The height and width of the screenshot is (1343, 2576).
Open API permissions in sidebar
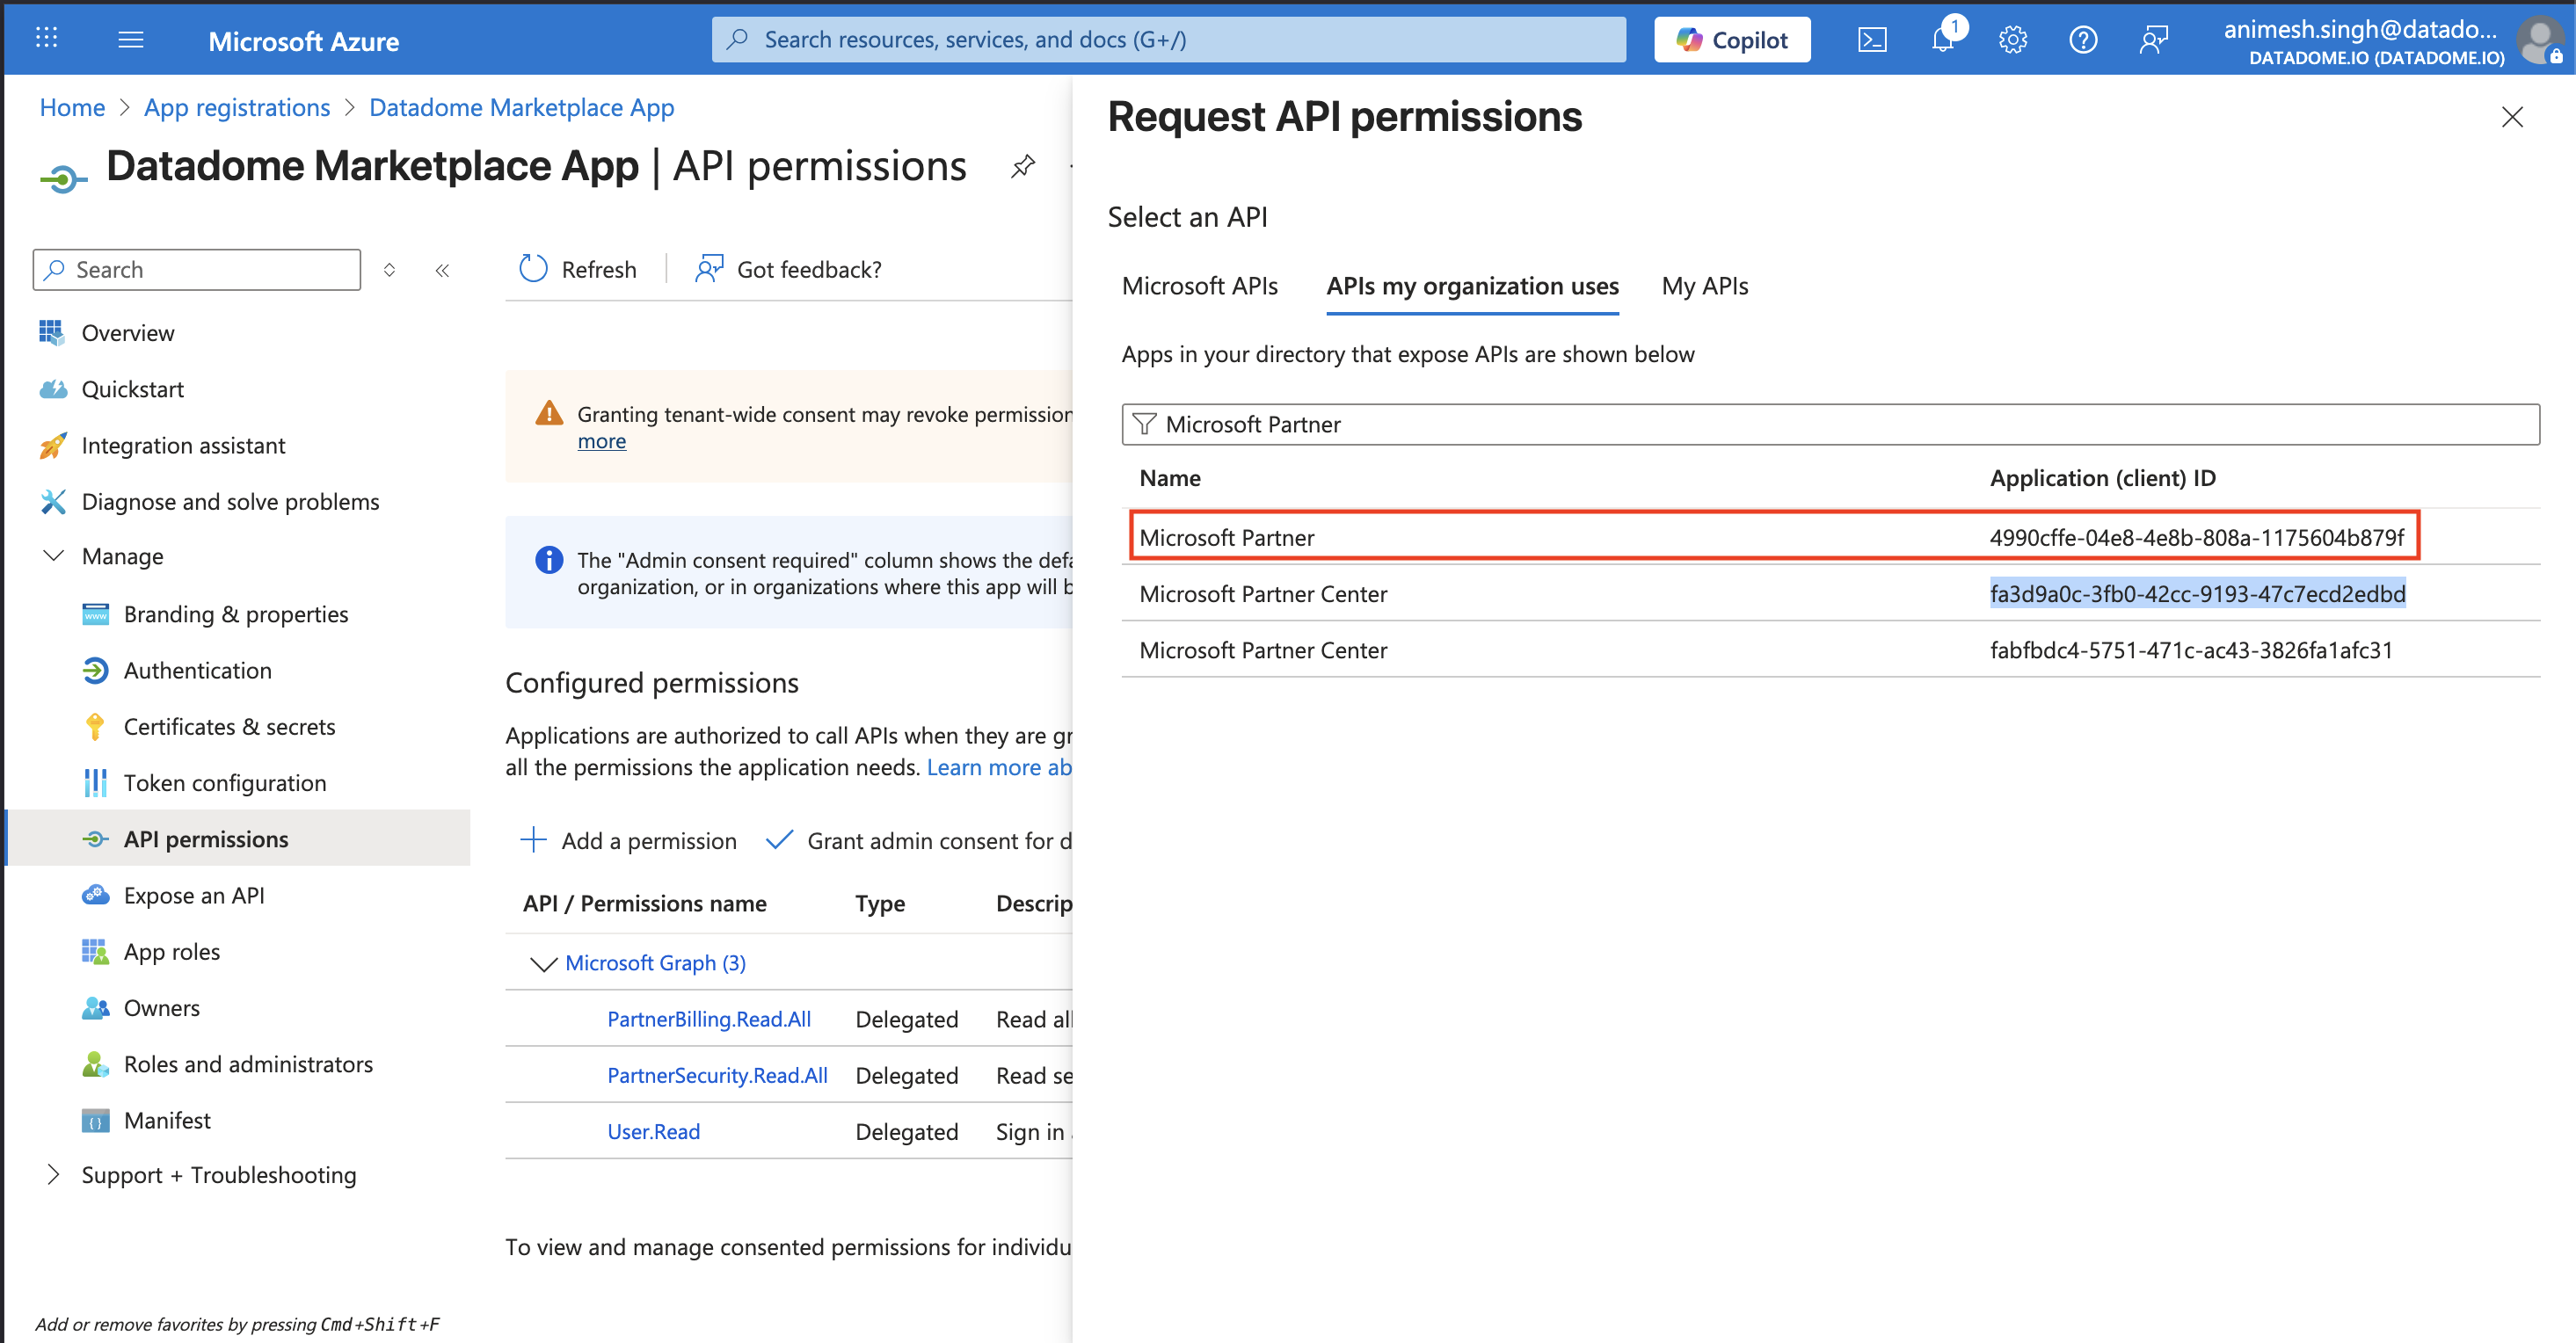tap(238, 839)
